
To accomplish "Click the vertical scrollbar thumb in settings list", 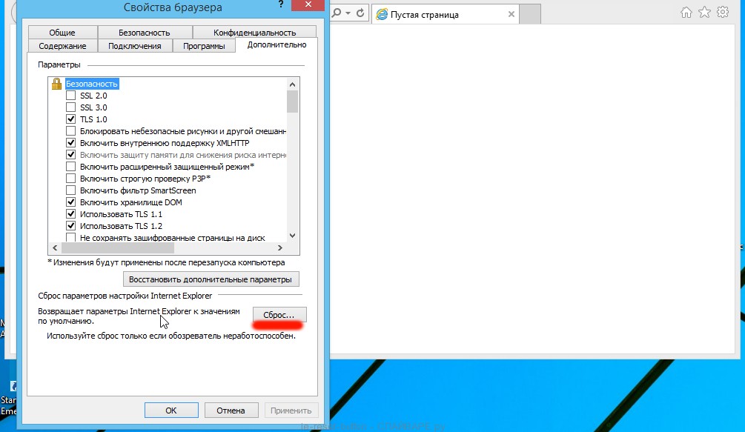I will pos(292,102).
